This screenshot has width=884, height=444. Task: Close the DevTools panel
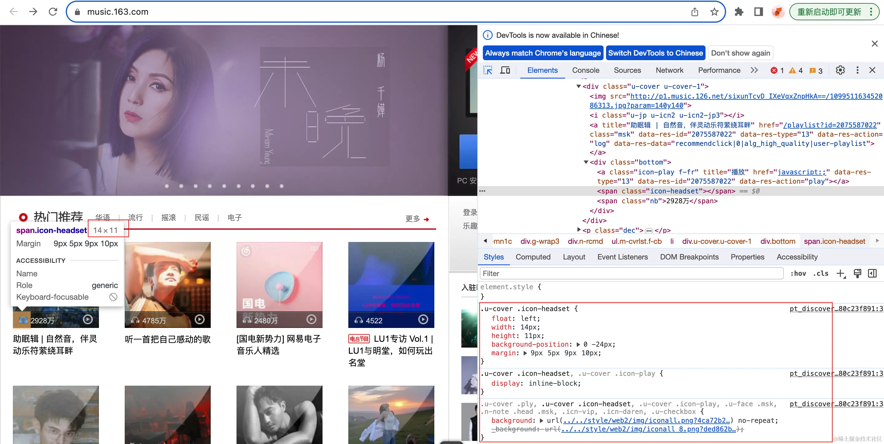click(872, 70)
